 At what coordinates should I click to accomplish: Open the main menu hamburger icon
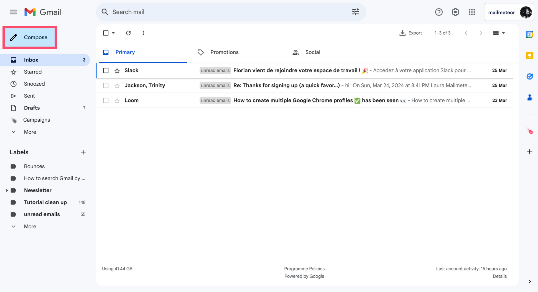13,12
